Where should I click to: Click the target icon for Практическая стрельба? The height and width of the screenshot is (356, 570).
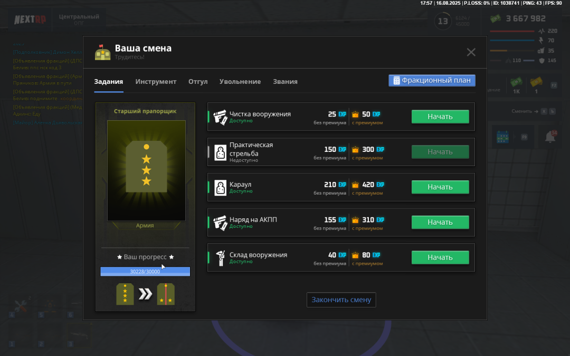220,152
